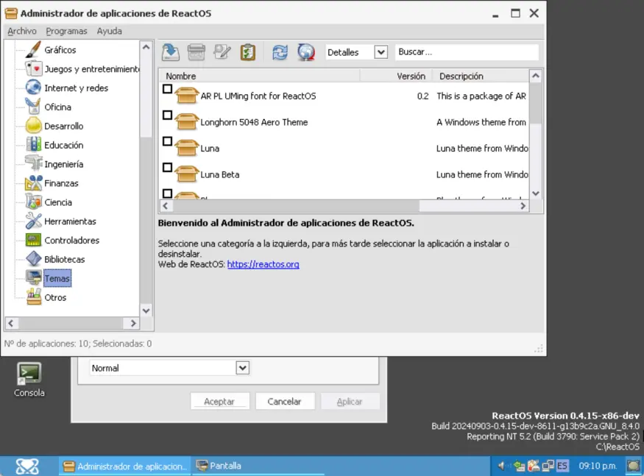Click category tree scroll down arrow

[146, 311]
